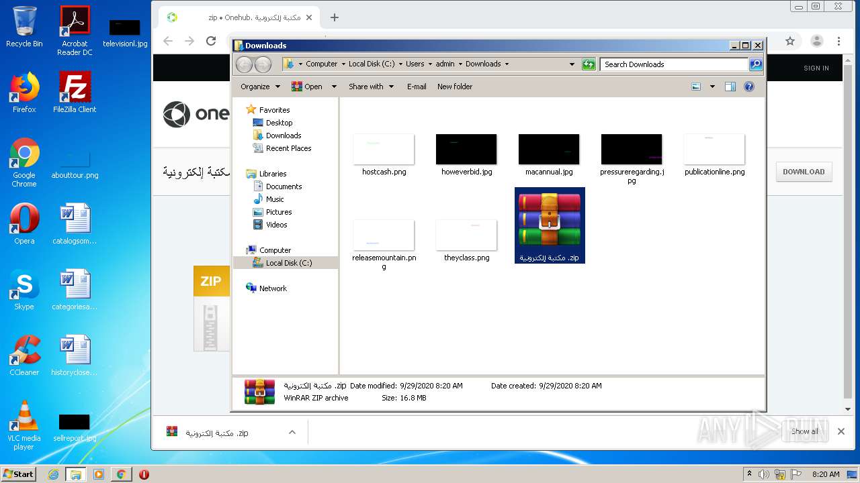Expand view options dropdown arrow
Image resolution: width=860 pixels, height=483 pixels.
tap(712, 87)
